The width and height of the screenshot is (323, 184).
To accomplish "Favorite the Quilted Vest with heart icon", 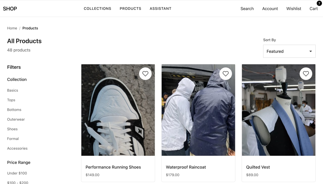I will (306, 74).
